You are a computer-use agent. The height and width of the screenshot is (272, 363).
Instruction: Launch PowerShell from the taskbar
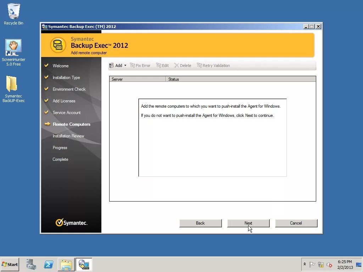pos(49,264)
